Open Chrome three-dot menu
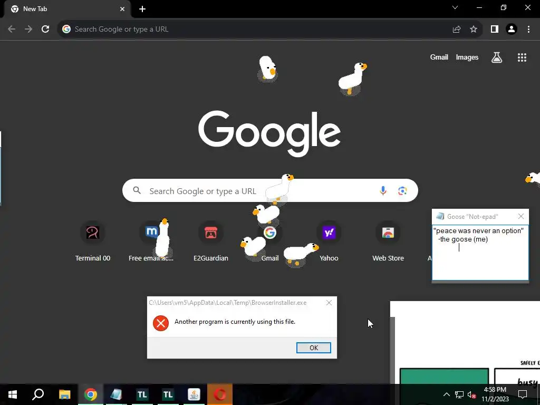Screen dimensions: 540x405 point(528,30)
